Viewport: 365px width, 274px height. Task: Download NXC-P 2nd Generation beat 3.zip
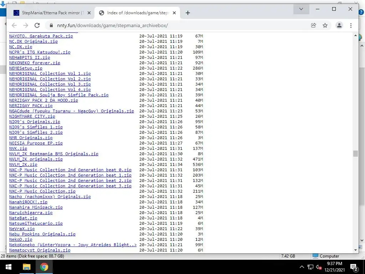[70, 186]
